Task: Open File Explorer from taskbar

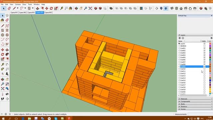Action: [29, 119]
